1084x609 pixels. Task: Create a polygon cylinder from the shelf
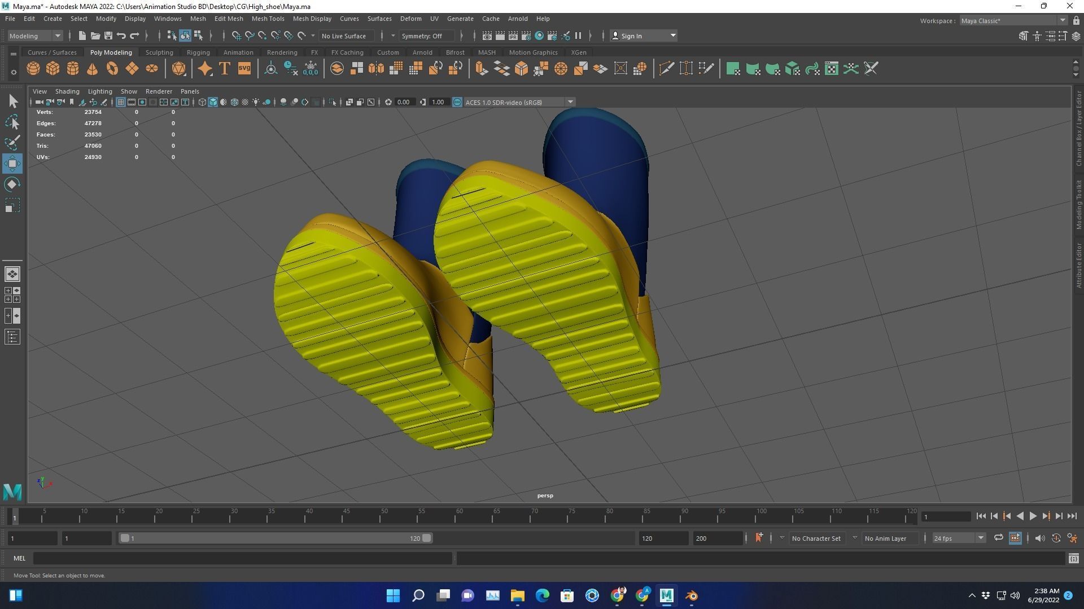click(x=73, y=69)
